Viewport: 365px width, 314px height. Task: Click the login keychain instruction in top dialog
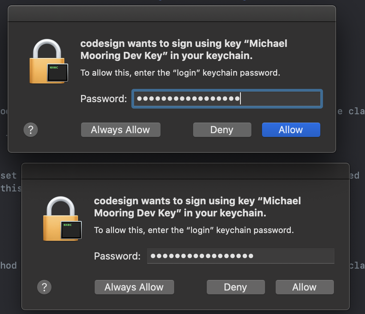click(x=180, y=73)
